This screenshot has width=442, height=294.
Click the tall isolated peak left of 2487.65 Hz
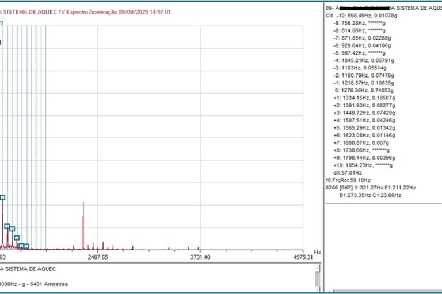[x=83, y=225]
